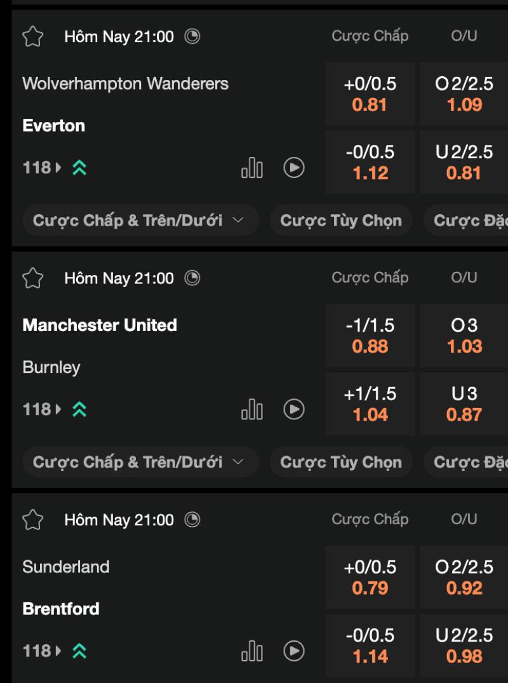Start live stream for Sunderland vs Brentford

point(293,651)
